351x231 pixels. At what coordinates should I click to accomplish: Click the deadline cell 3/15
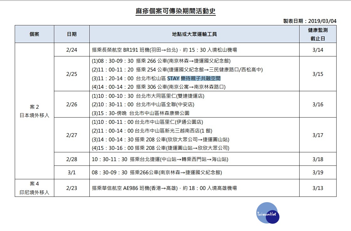tap(318, 74)
